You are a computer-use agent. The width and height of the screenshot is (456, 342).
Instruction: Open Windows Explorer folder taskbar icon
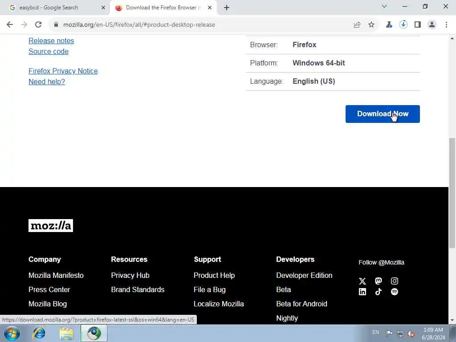[x=67, y=334]
